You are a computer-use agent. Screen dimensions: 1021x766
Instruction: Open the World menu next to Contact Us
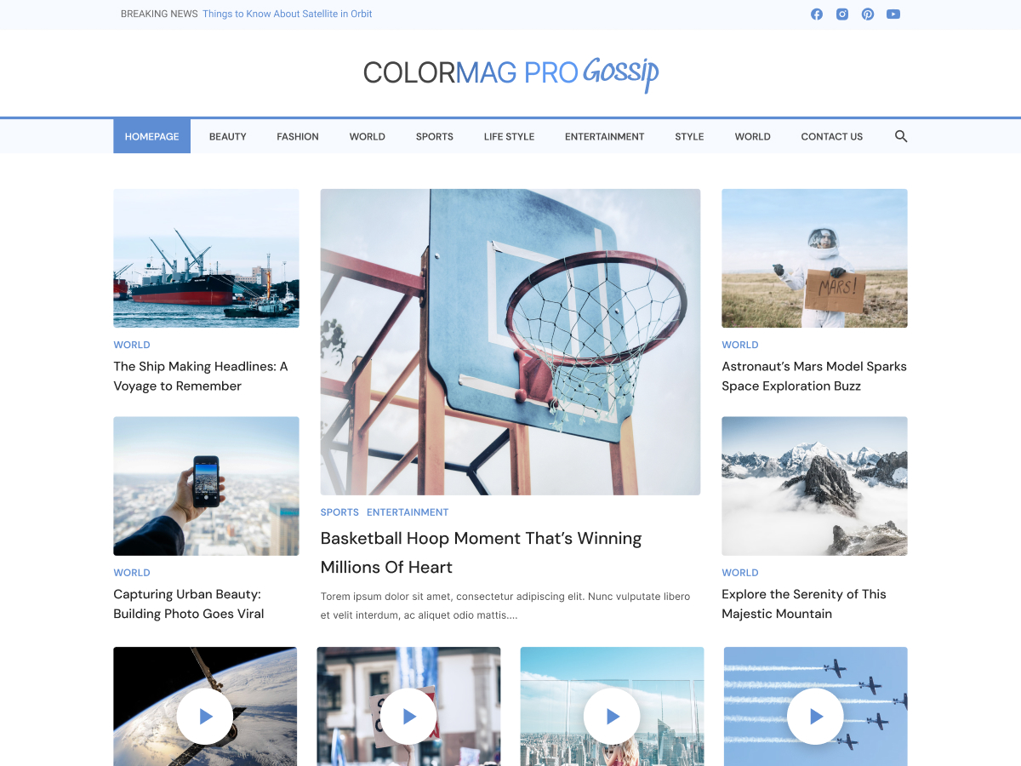[x=753, y=136]
